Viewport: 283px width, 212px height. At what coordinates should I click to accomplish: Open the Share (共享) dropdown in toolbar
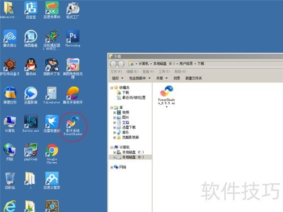click(x=162, y=78)
